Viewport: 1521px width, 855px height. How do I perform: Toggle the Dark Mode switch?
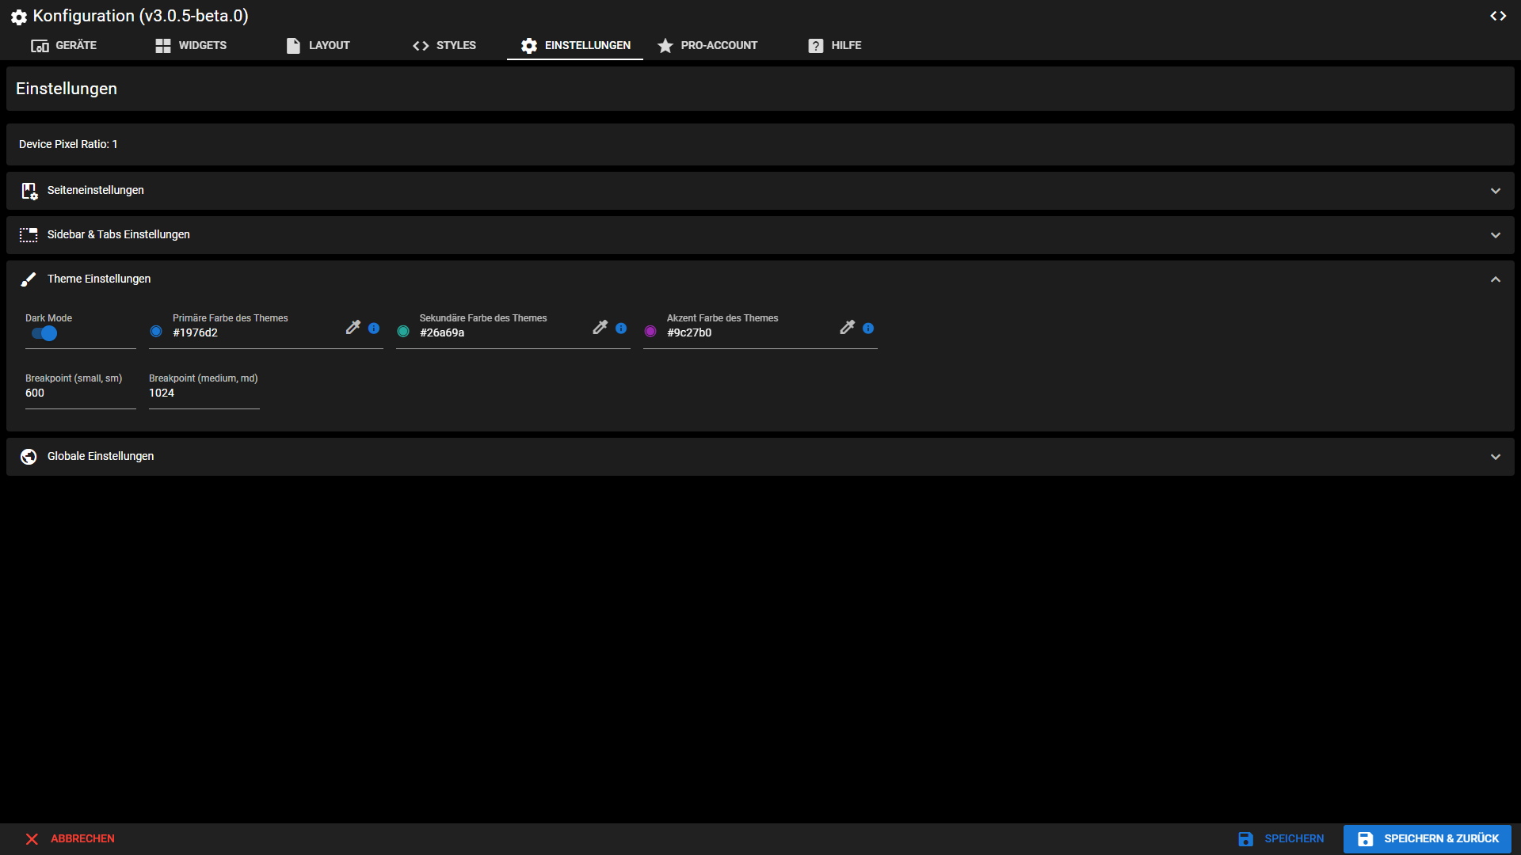coord(44,333)
